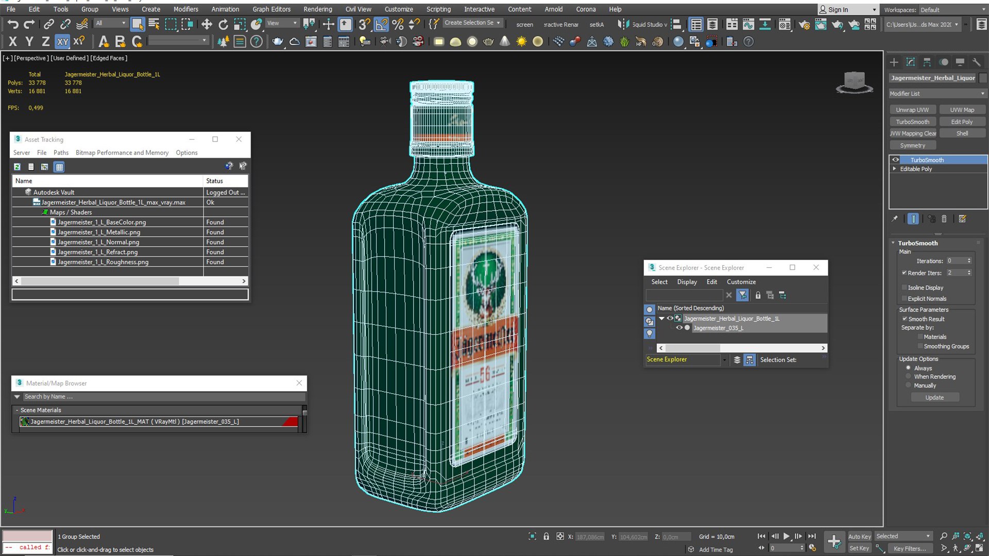Click the Symmetry modifier button
This screenshot has height=556, width=989.
point(912,146)
